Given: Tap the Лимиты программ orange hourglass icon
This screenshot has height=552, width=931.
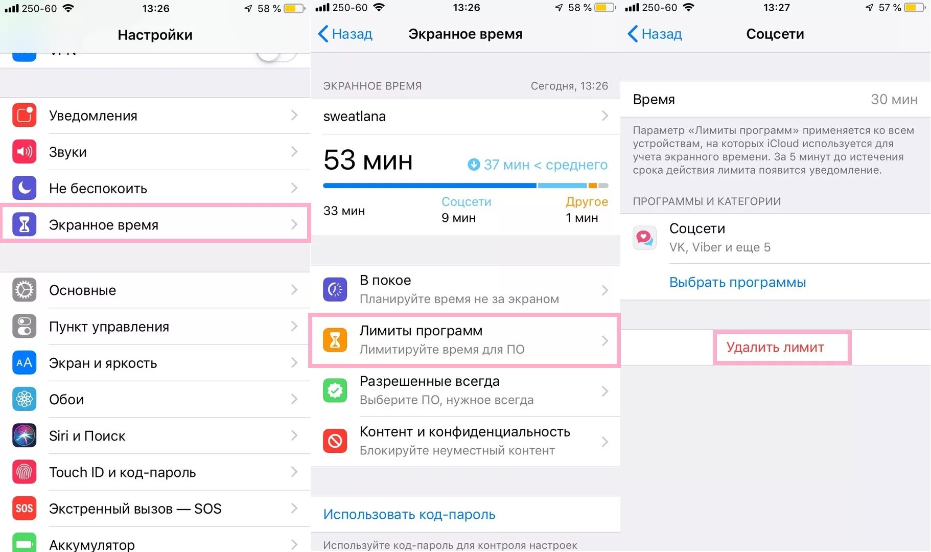Looking at the screenshot, I should click(x=335, y=340).
